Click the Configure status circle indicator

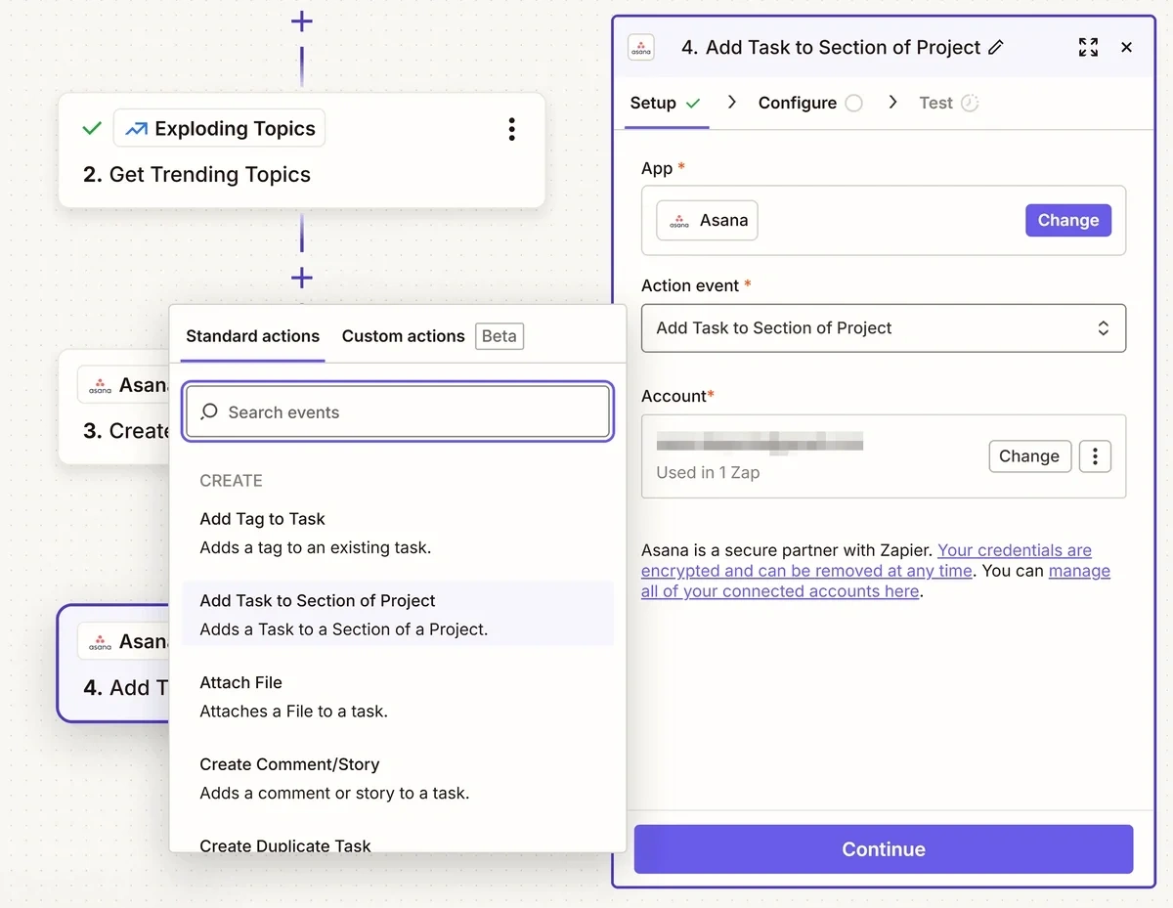pyautogui.click(x=854, y=103)
